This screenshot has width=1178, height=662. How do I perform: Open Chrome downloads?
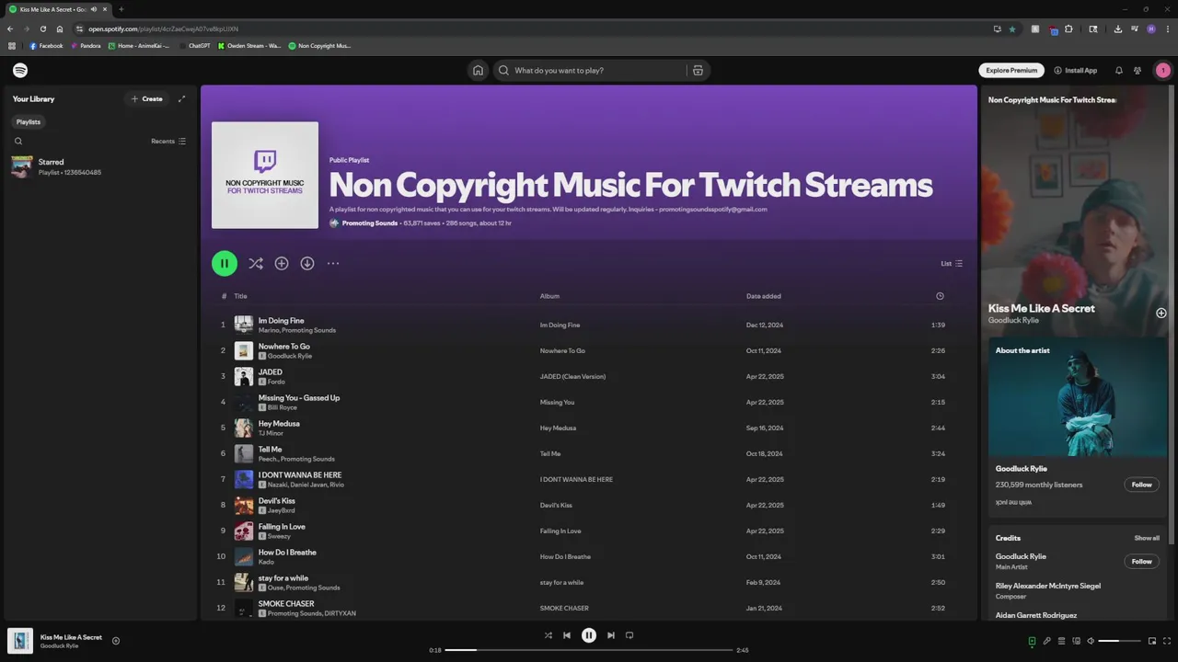click(x=1117, y=29)
